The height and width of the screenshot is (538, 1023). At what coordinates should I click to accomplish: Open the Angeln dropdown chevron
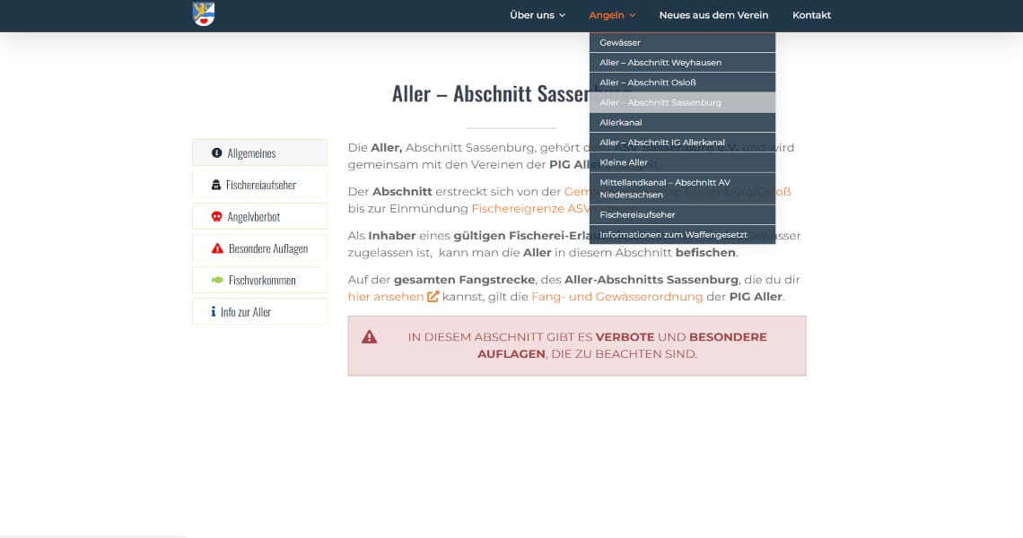633,15
